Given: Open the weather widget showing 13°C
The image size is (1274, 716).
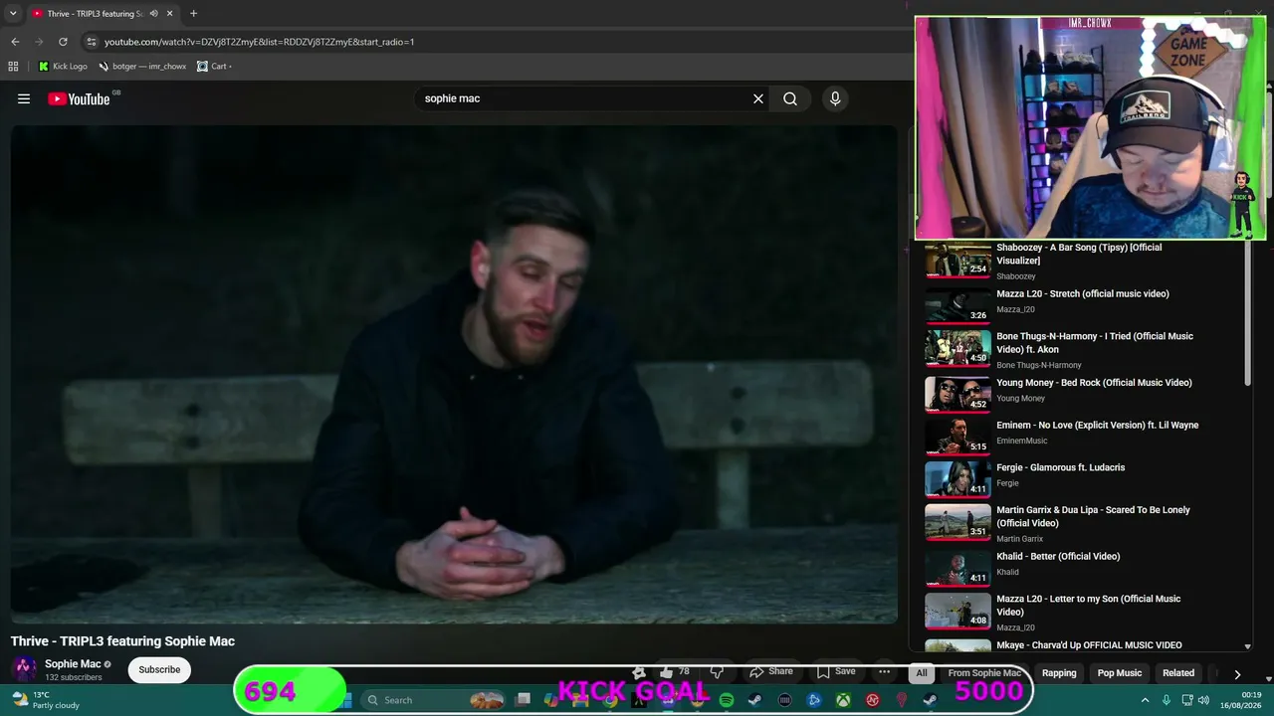Looking at the screenshot, I should point(45,700).
